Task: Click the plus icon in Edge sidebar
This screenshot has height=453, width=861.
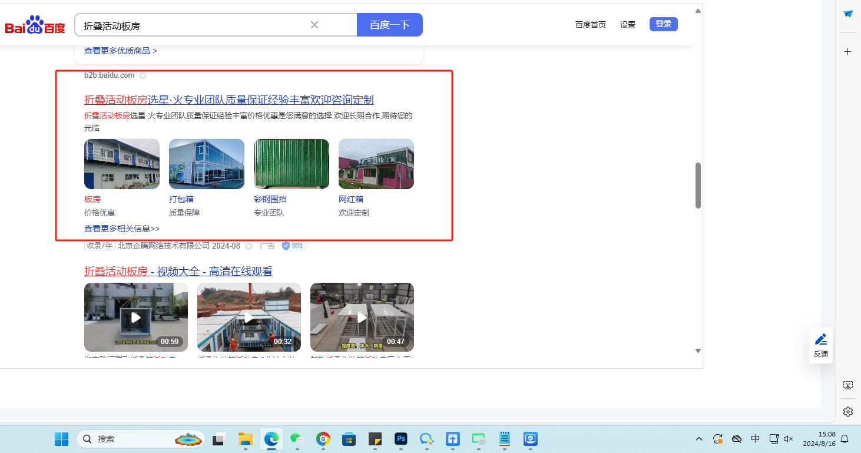Action: (847, 52)
